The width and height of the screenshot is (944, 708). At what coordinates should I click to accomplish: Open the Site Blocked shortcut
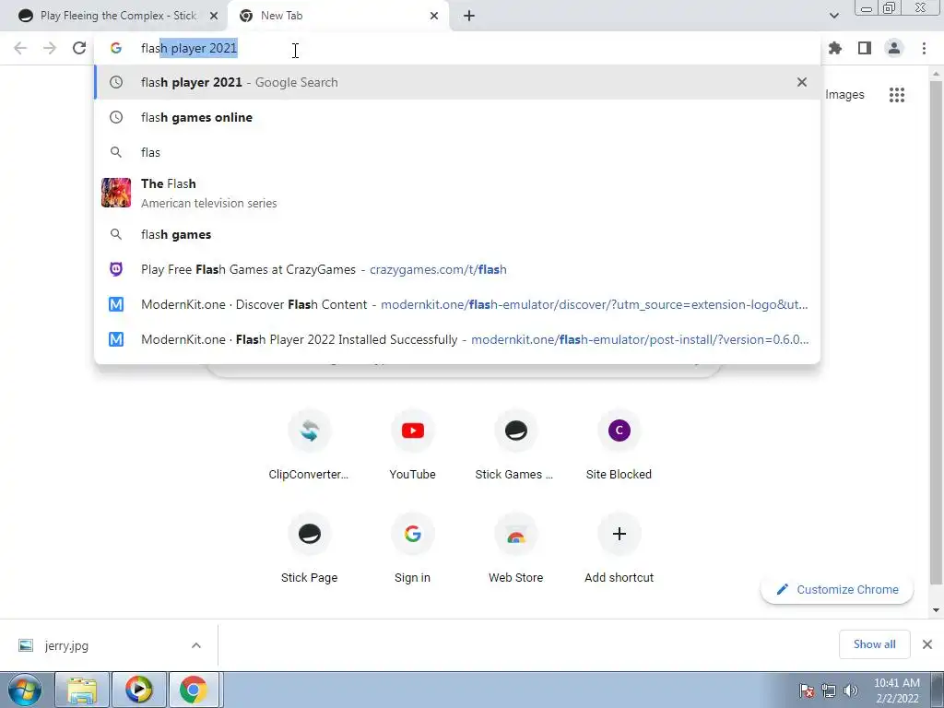619,445
